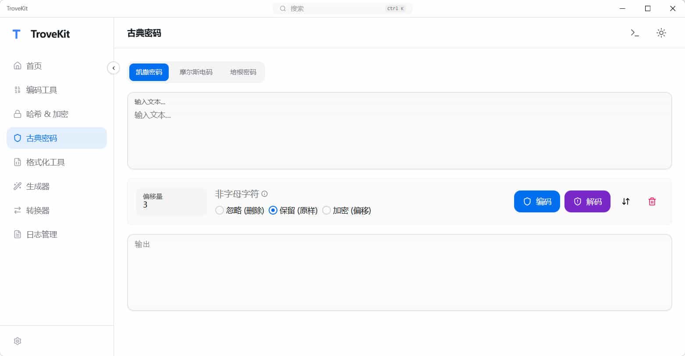Viewport: 685px width, 356px height.
Task: Switch to the 摩尔斯电码 tab
Action: 195,72
